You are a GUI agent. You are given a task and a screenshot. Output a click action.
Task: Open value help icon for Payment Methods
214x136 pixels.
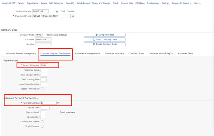[x=58, y=103]
